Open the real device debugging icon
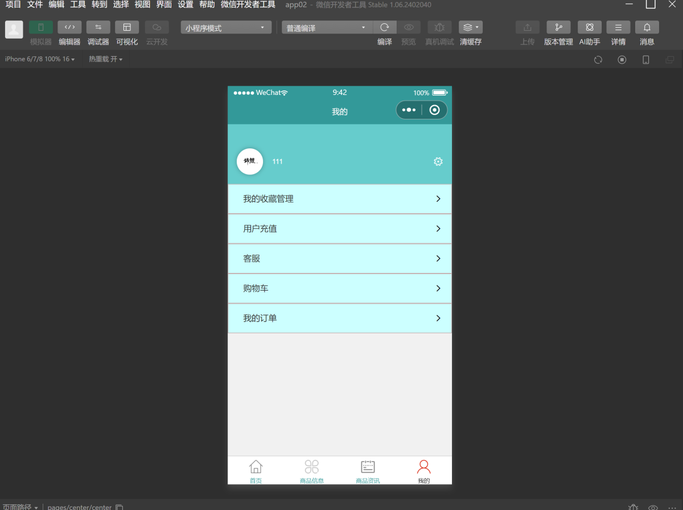The width and height of the screenshot is (683, 510). [439, 27]
